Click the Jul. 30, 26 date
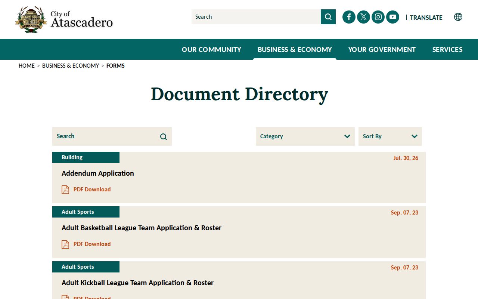Screen dimensions: 478x299 point(406,158)
